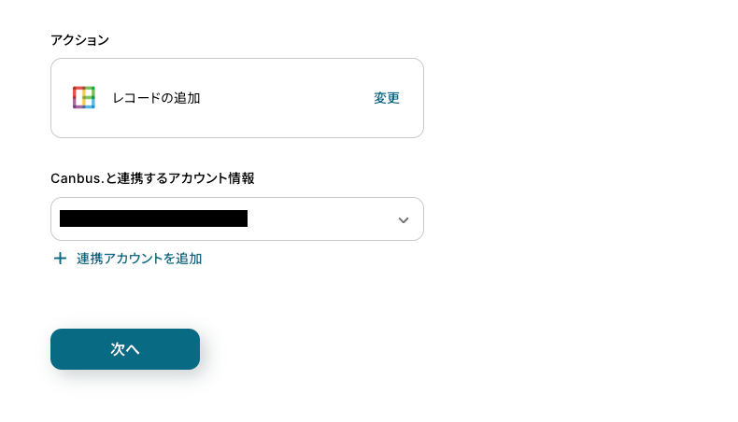Select the redacted account value field
This screenshot has height=422, width=738.
pos(153,218)
